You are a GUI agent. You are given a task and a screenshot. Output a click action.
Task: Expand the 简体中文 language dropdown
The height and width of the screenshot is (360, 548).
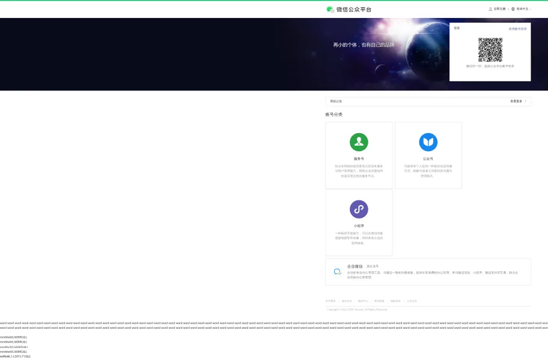tap(523, 9)
